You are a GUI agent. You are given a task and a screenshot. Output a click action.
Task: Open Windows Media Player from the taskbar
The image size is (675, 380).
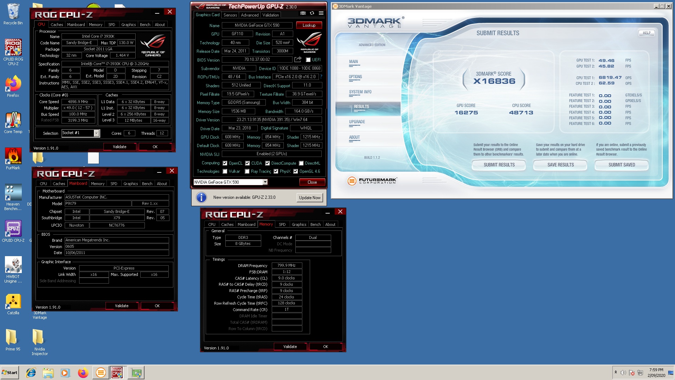coord(65,373)
